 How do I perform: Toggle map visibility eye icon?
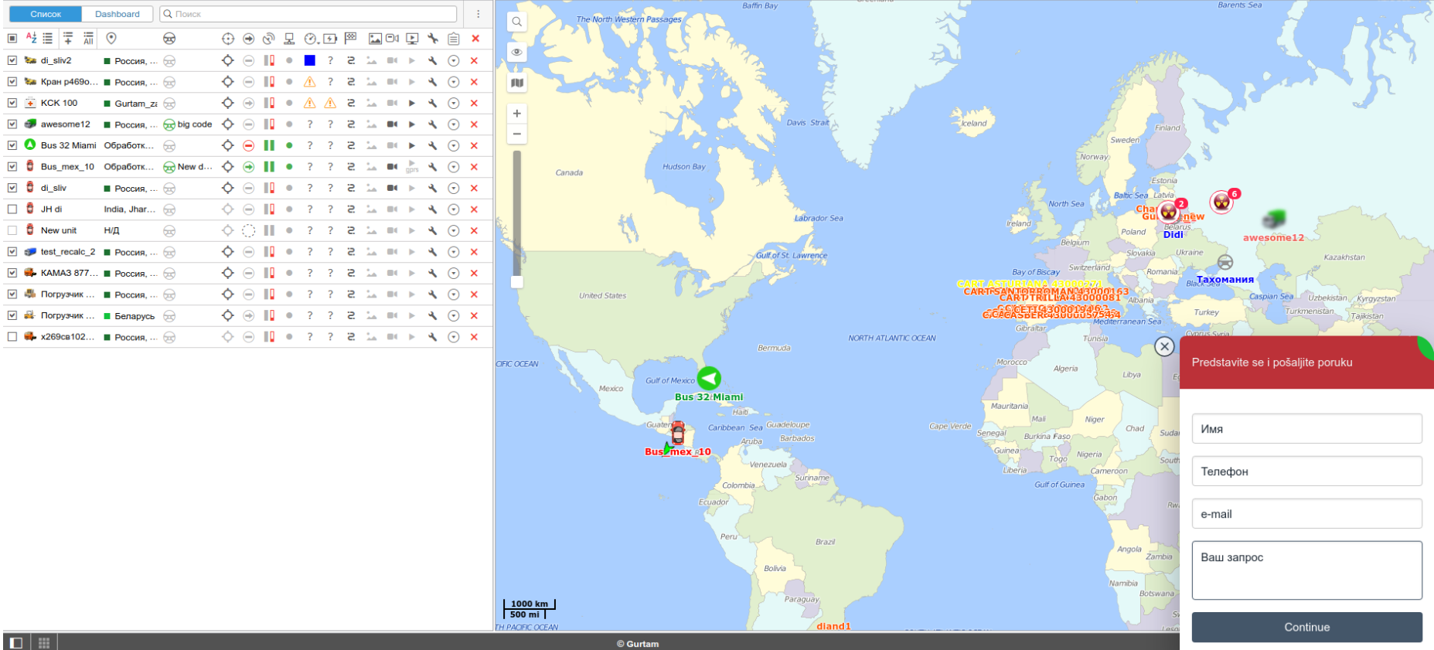[517, 53]
